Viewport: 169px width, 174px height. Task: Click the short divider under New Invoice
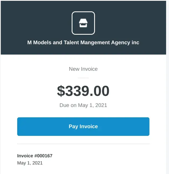click(x=83, y=78)
